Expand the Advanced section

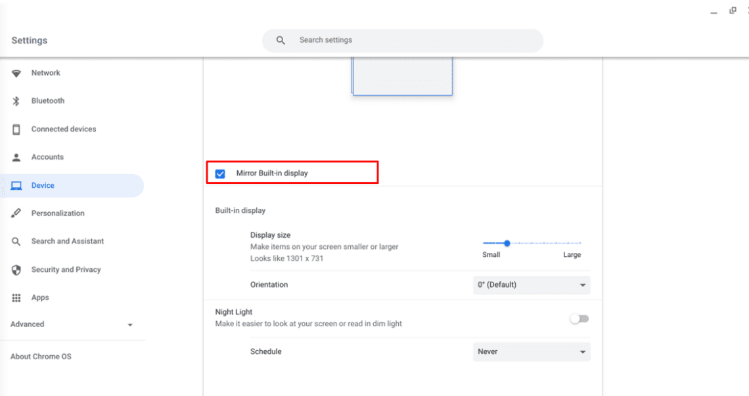pyautogui.click(x=74, y=324)
